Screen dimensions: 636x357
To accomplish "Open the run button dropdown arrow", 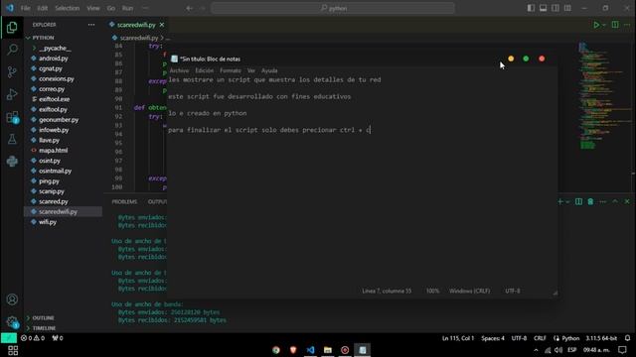I will tap(604, 25).
